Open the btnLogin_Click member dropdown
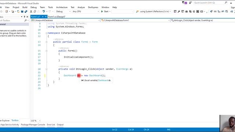Screen dimensions: 235x132 coord(203,21)
